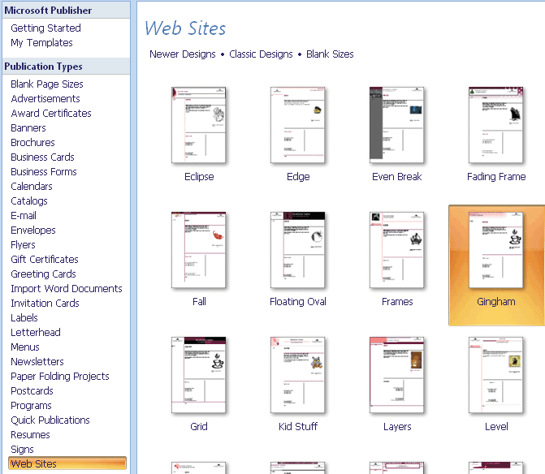Open the Greeting Cards category
Viewport: 545px width, 474px height.
click(43, 274)
